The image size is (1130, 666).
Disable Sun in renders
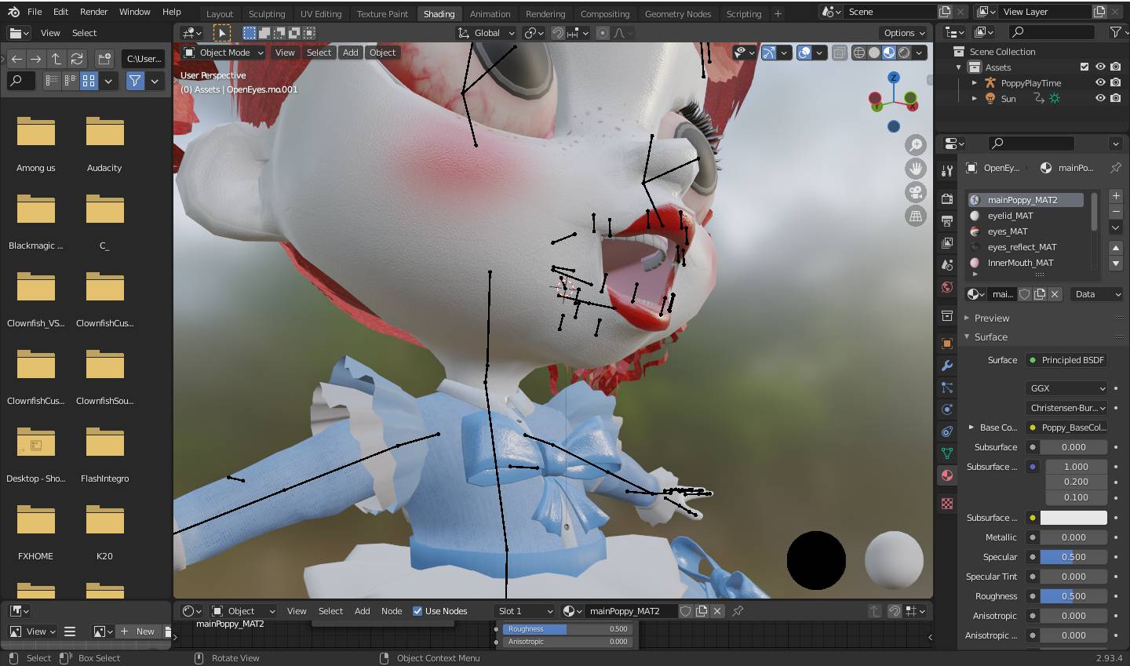pos(1116,99)
